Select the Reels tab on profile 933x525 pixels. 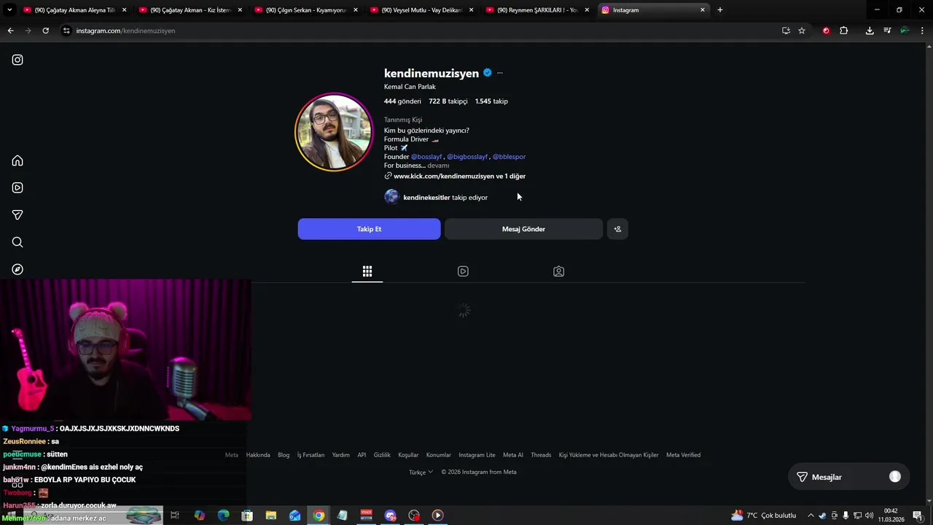pyautogui.click(x=463, y=271)
